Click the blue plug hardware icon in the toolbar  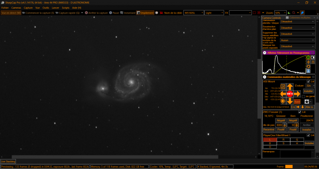[302, 13]
